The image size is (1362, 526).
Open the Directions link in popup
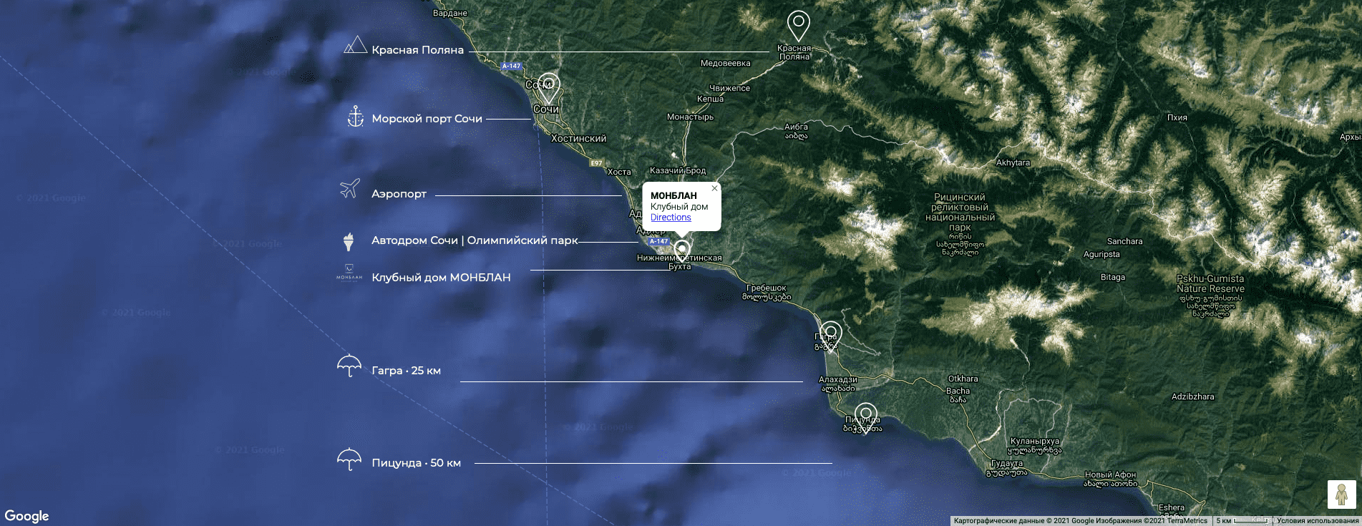point(671,218)
